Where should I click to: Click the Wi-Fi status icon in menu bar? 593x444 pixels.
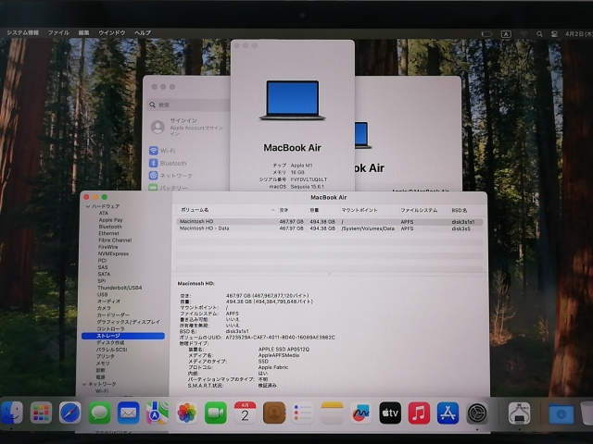point(524,34)
